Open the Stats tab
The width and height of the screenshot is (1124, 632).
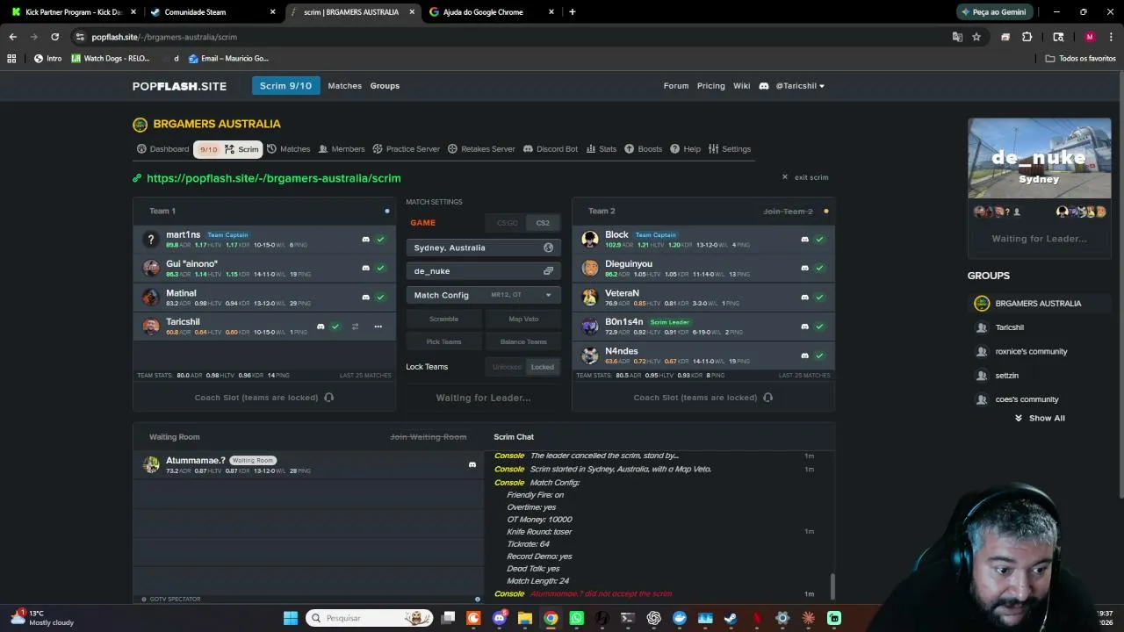(602, 149)
